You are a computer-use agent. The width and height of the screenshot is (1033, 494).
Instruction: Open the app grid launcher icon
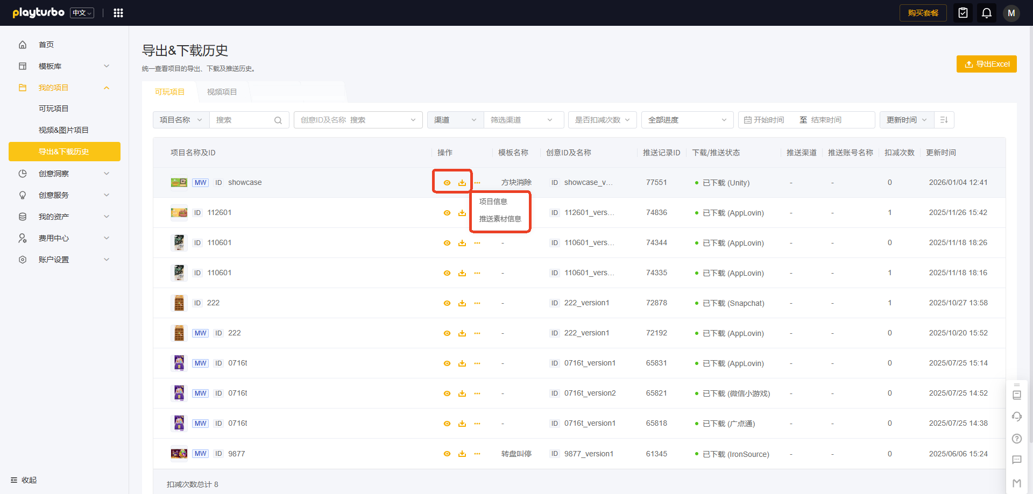click(118, 13)
